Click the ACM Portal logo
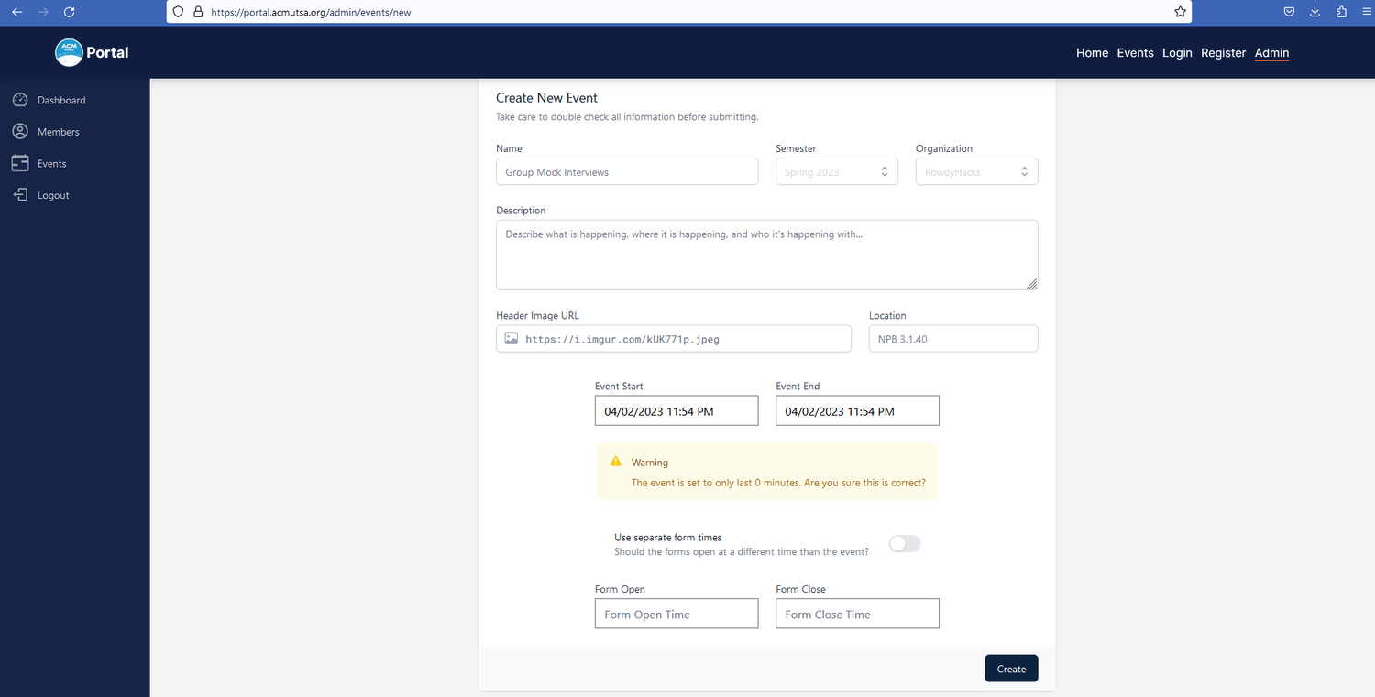The width and height of the screenshot is (1375, 697). pyautogui.click(x=69, y=52)
